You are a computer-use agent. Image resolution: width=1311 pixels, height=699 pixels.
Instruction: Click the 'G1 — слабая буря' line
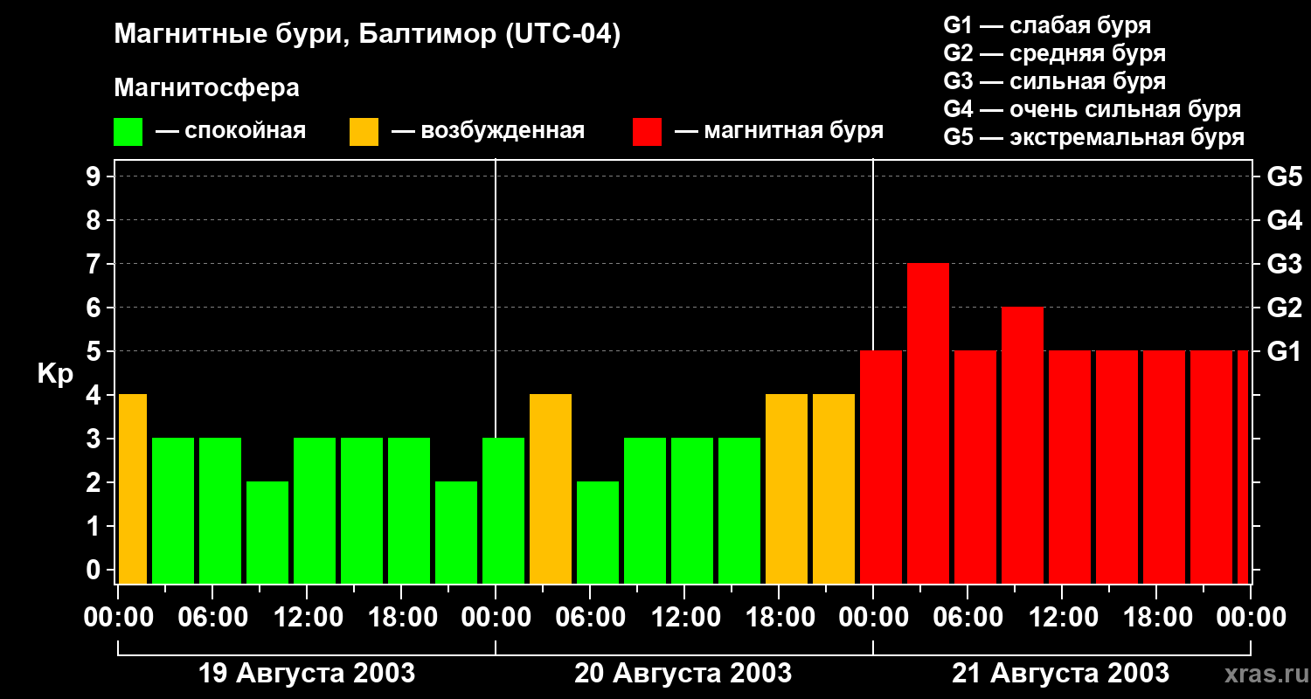pos(1047,25)
